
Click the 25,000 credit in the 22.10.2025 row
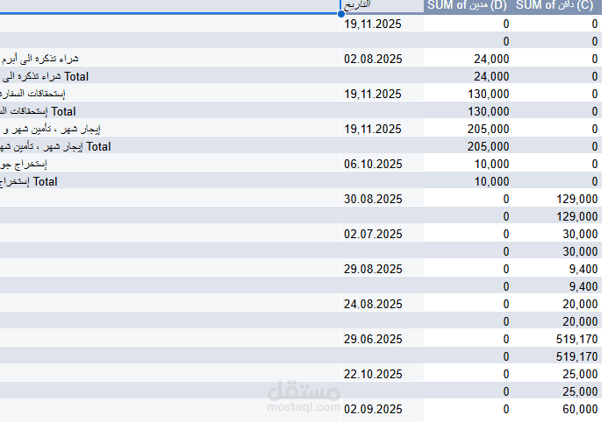pos(580,375)
